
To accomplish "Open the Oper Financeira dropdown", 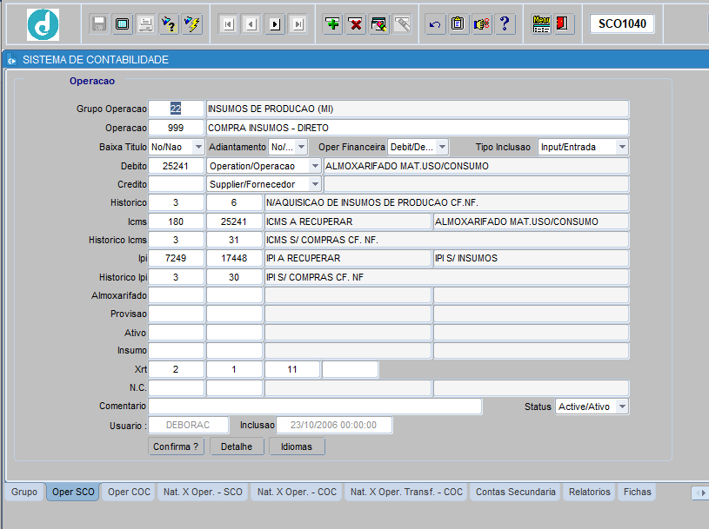I will (x=443, y=147).
